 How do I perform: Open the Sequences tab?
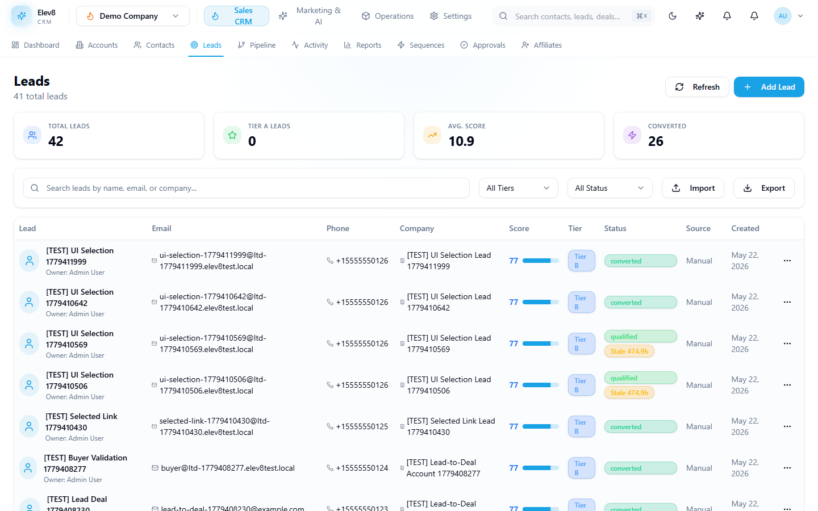tap(421, 45)
